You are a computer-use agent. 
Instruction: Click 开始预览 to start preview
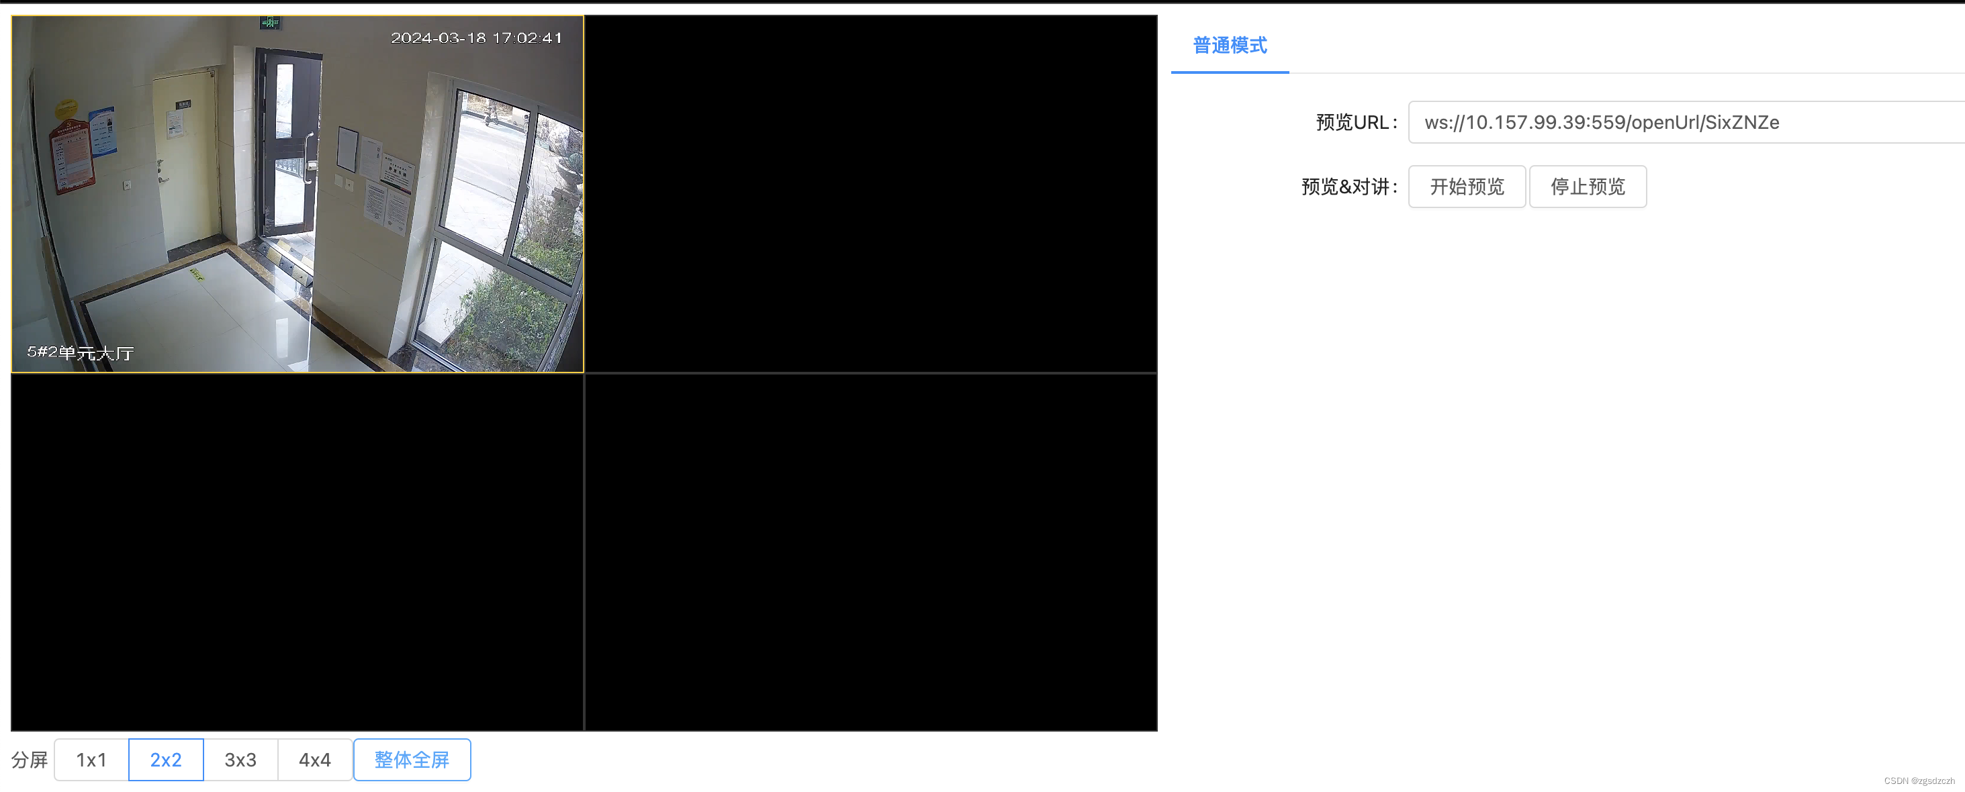1464,185
